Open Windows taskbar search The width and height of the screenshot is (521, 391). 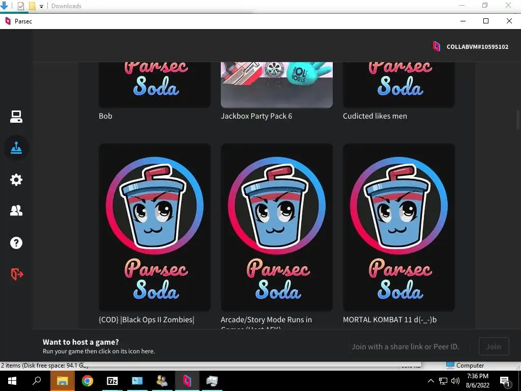(37, 380)
